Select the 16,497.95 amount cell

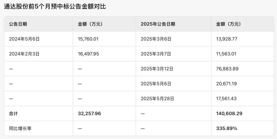coord(89,54)
